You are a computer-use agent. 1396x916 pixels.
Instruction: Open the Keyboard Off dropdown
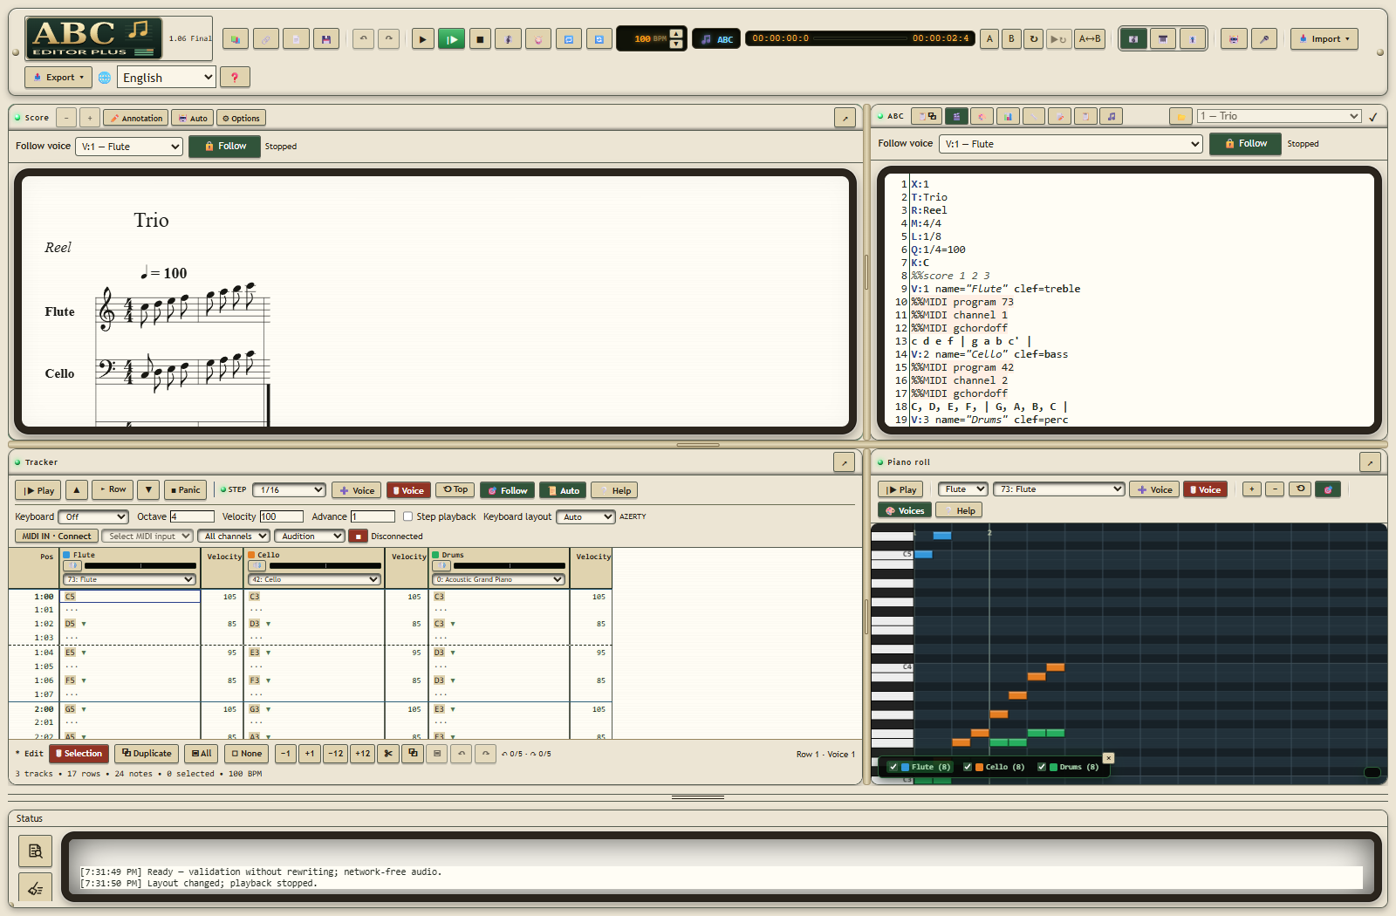click(93, 516)
